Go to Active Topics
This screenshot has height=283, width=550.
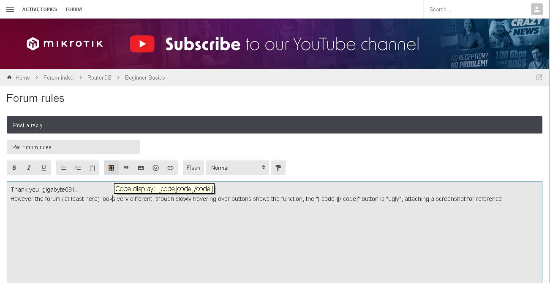pos(40,9)
